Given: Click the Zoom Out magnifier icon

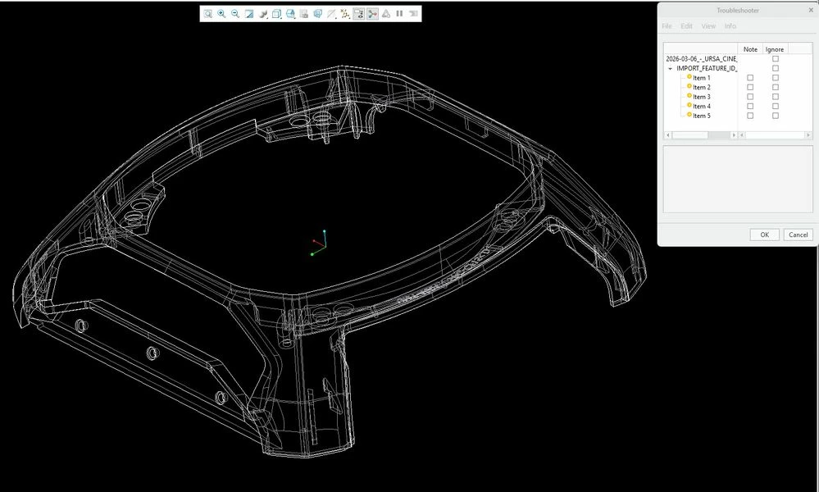Looking at the screenshot, I should 235,14.
